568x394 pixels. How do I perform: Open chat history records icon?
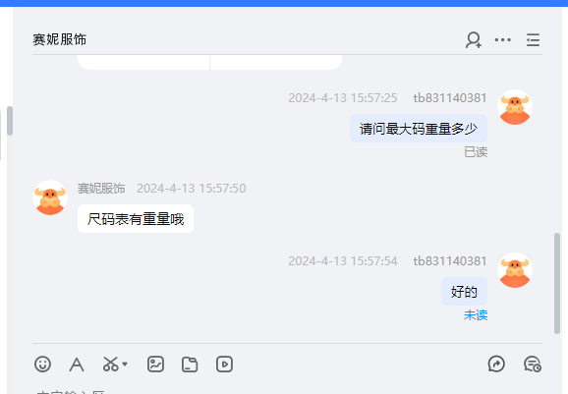(533, 364)
